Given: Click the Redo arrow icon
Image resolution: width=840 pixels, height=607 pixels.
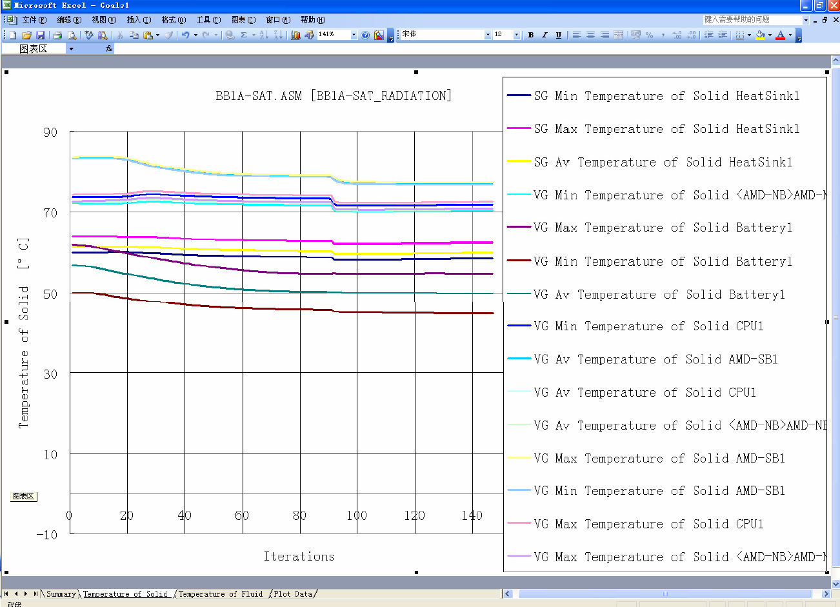Looking at the screenshot, I should (206, 35).
